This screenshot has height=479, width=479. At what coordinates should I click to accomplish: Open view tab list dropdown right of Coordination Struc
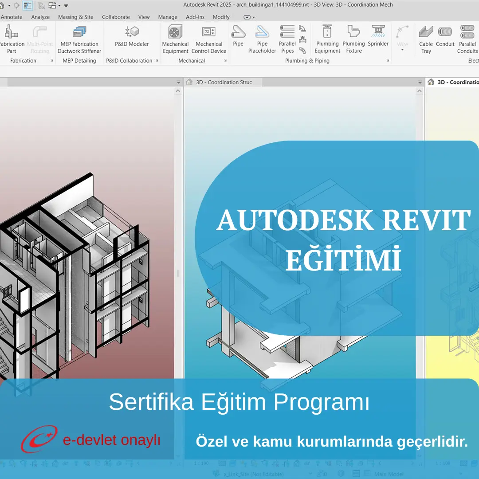420,82
